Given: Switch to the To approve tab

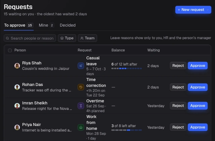Looking at the screenshot, I should click(19, 26).
